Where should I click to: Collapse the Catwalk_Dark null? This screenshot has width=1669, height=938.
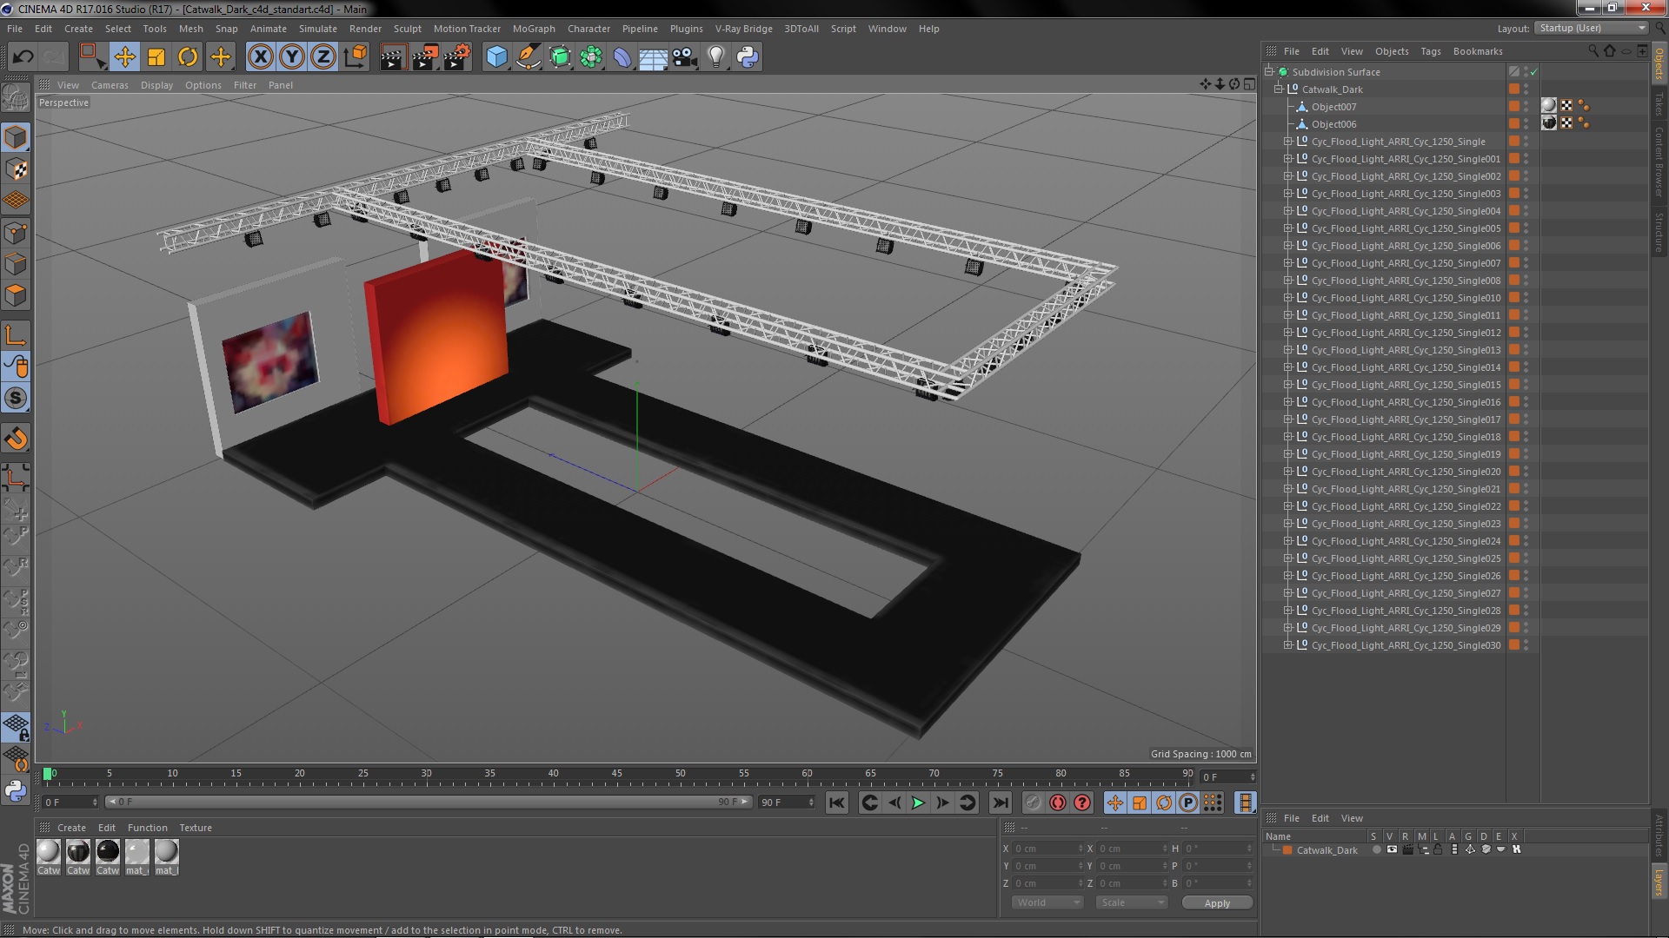(1279, 89)
